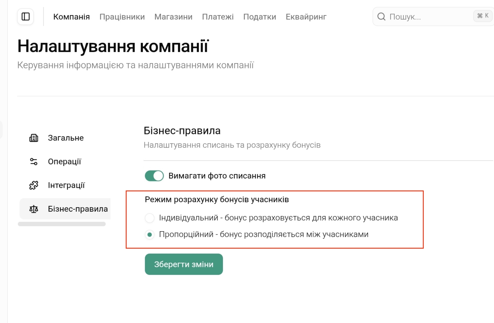Go to the Працівники section
494x323 pixels.
tap(122, 17)
